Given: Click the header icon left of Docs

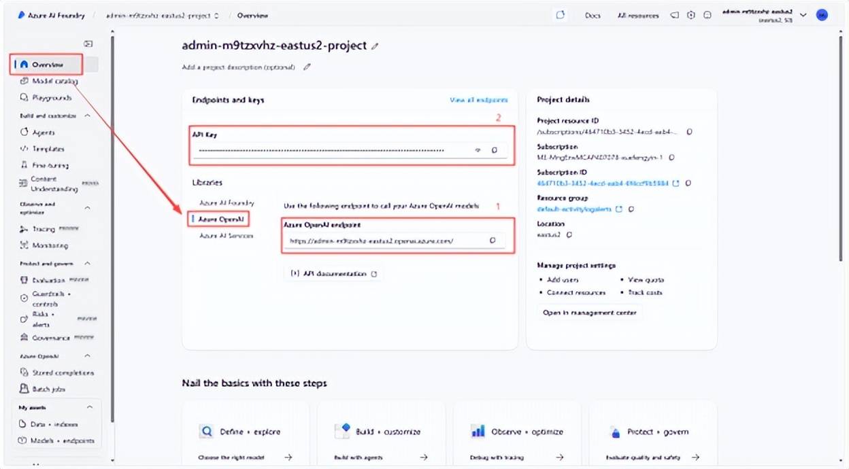Looking at the screenshot, I should pos(561,15).
